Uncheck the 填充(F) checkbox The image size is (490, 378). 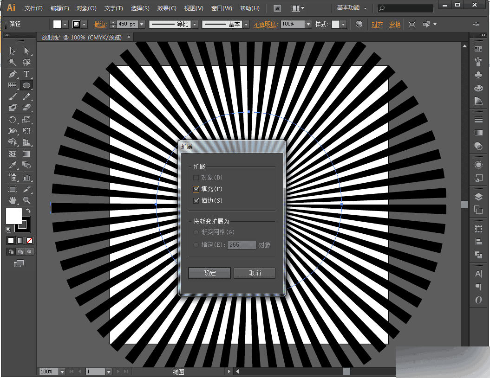(x=196, y=189)
